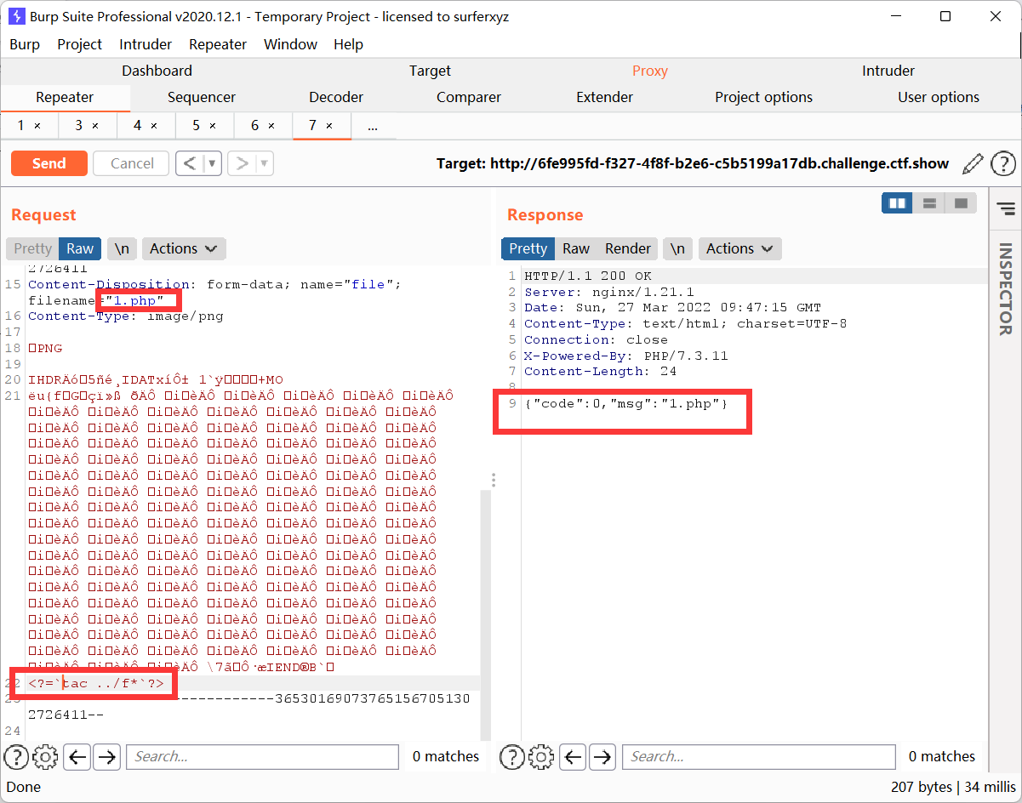Viewport: 1022px width, 803px height.
Task: Open forward history dropdown arrow
Action: (x=265, y=163)
